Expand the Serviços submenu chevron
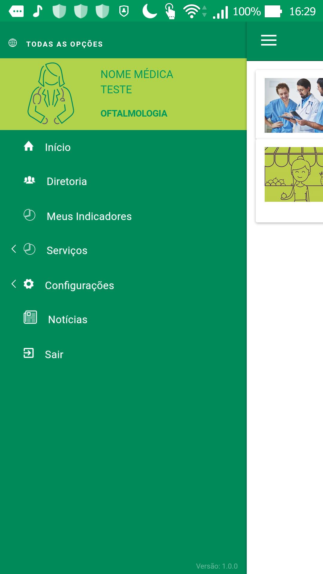323x574 pixels. 13,249
